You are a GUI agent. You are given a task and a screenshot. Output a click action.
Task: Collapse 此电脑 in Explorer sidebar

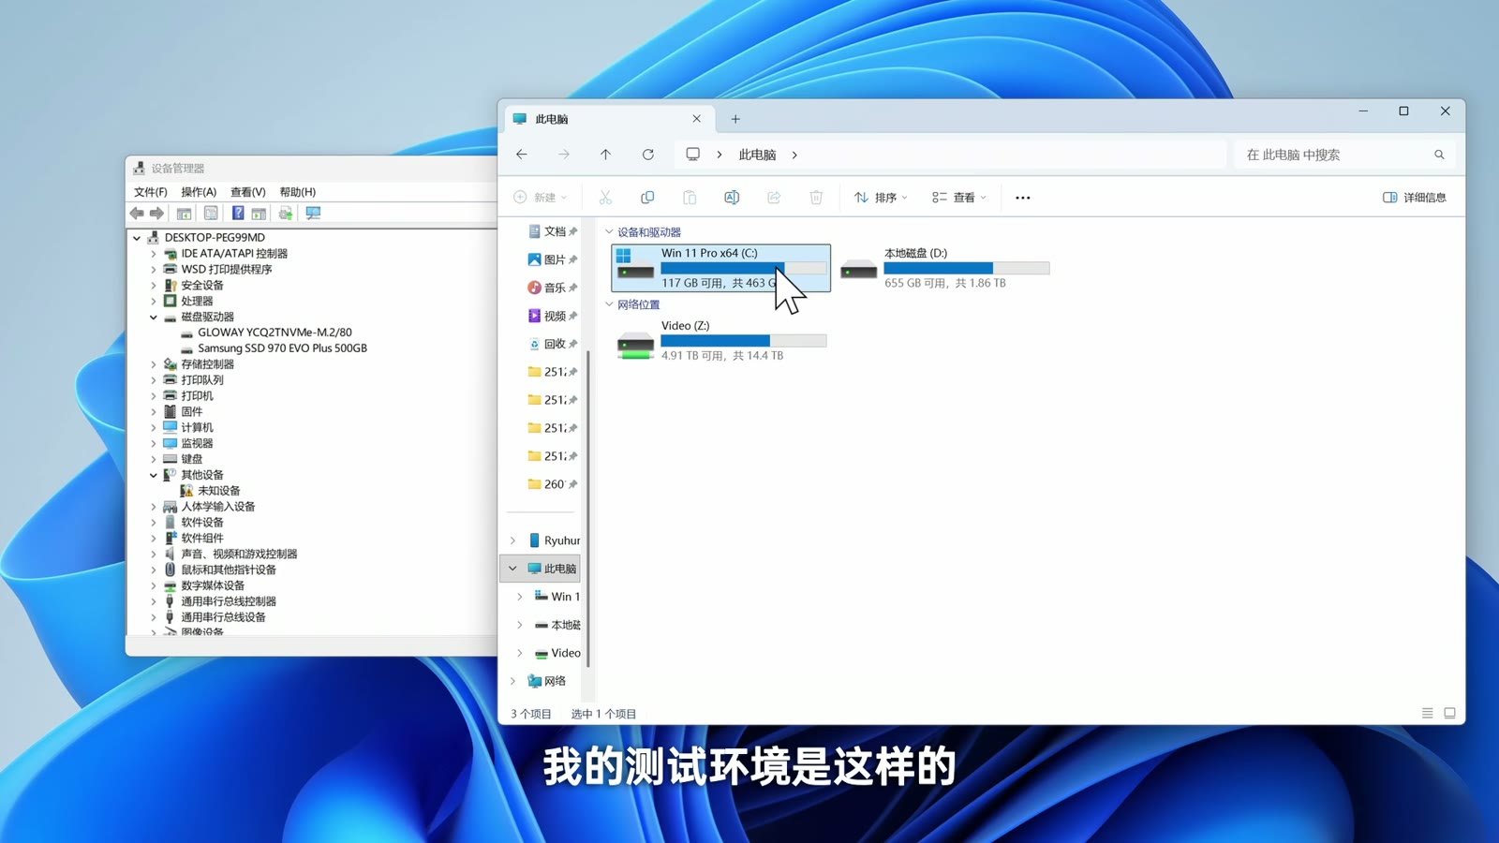[512, 569]
